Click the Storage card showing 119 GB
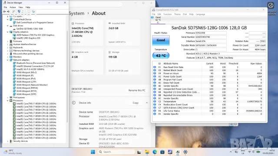 123,62
